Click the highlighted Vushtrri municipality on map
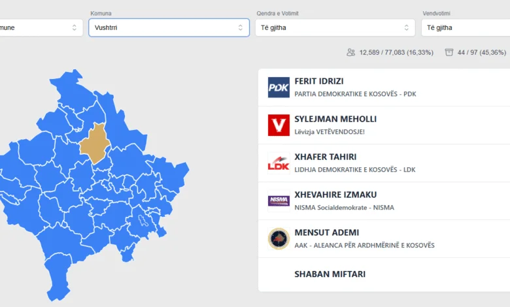 click(93, 142)
